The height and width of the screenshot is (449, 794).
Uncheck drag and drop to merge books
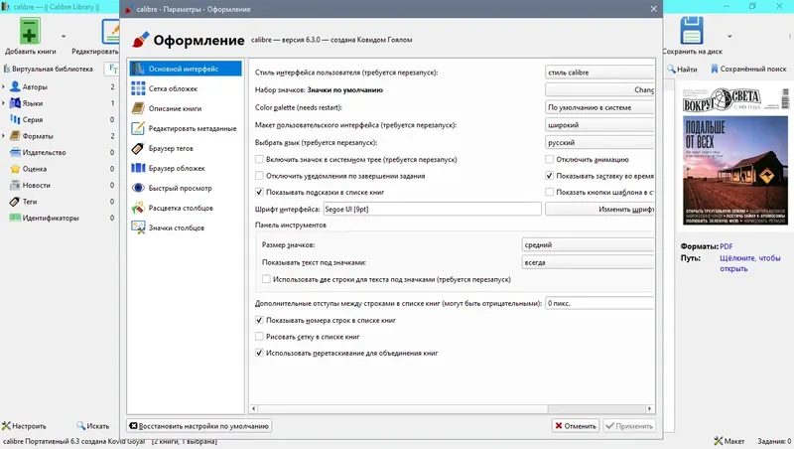[259, 353]
